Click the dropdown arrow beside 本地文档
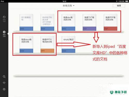The image size is (129, 97). [x=74, y=6]
